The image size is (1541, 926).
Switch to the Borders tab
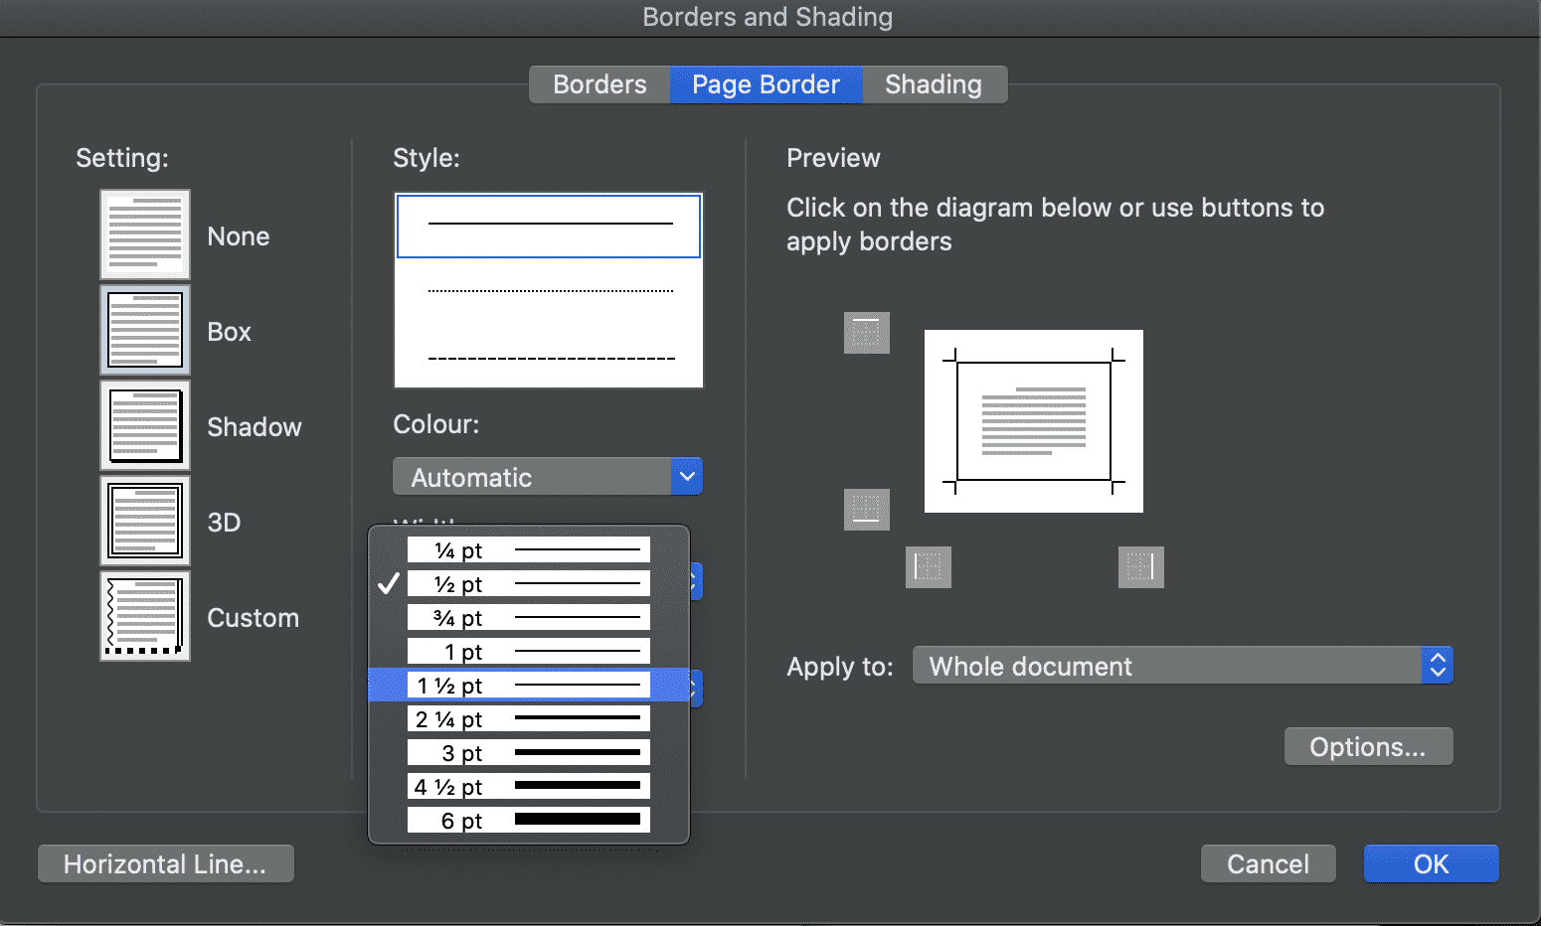(599, 84)
